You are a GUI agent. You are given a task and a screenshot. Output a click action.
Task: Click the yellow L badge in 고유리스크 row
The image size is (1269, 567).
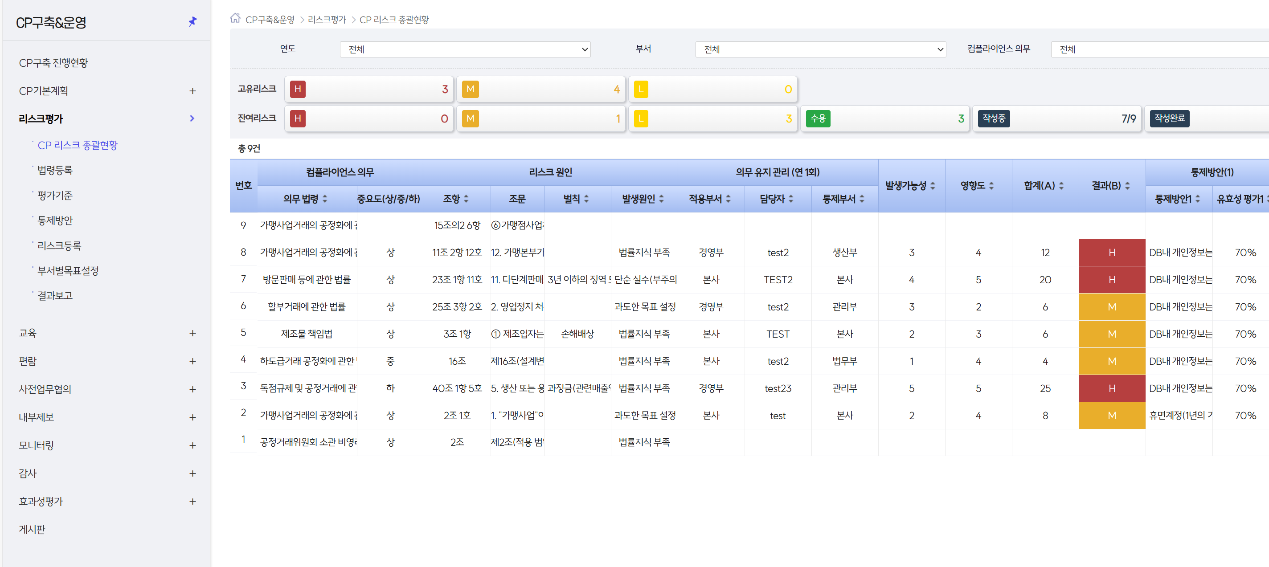[641, 89]
